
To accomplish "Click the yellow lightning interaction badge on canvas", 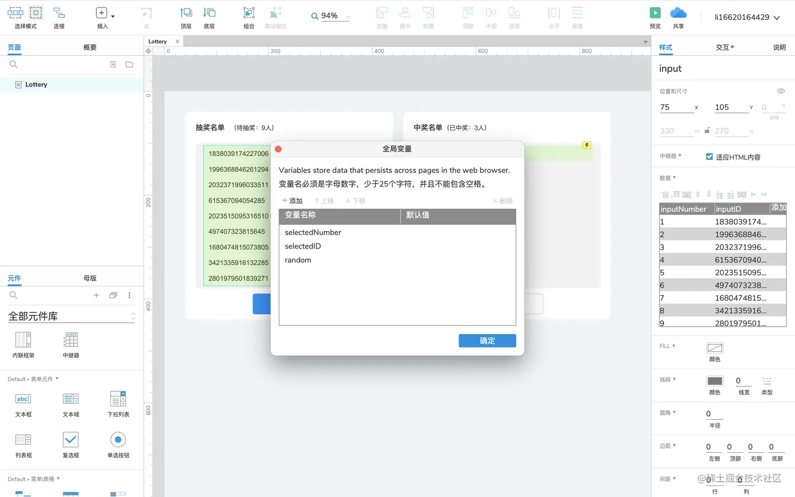I will coord(587,145).
